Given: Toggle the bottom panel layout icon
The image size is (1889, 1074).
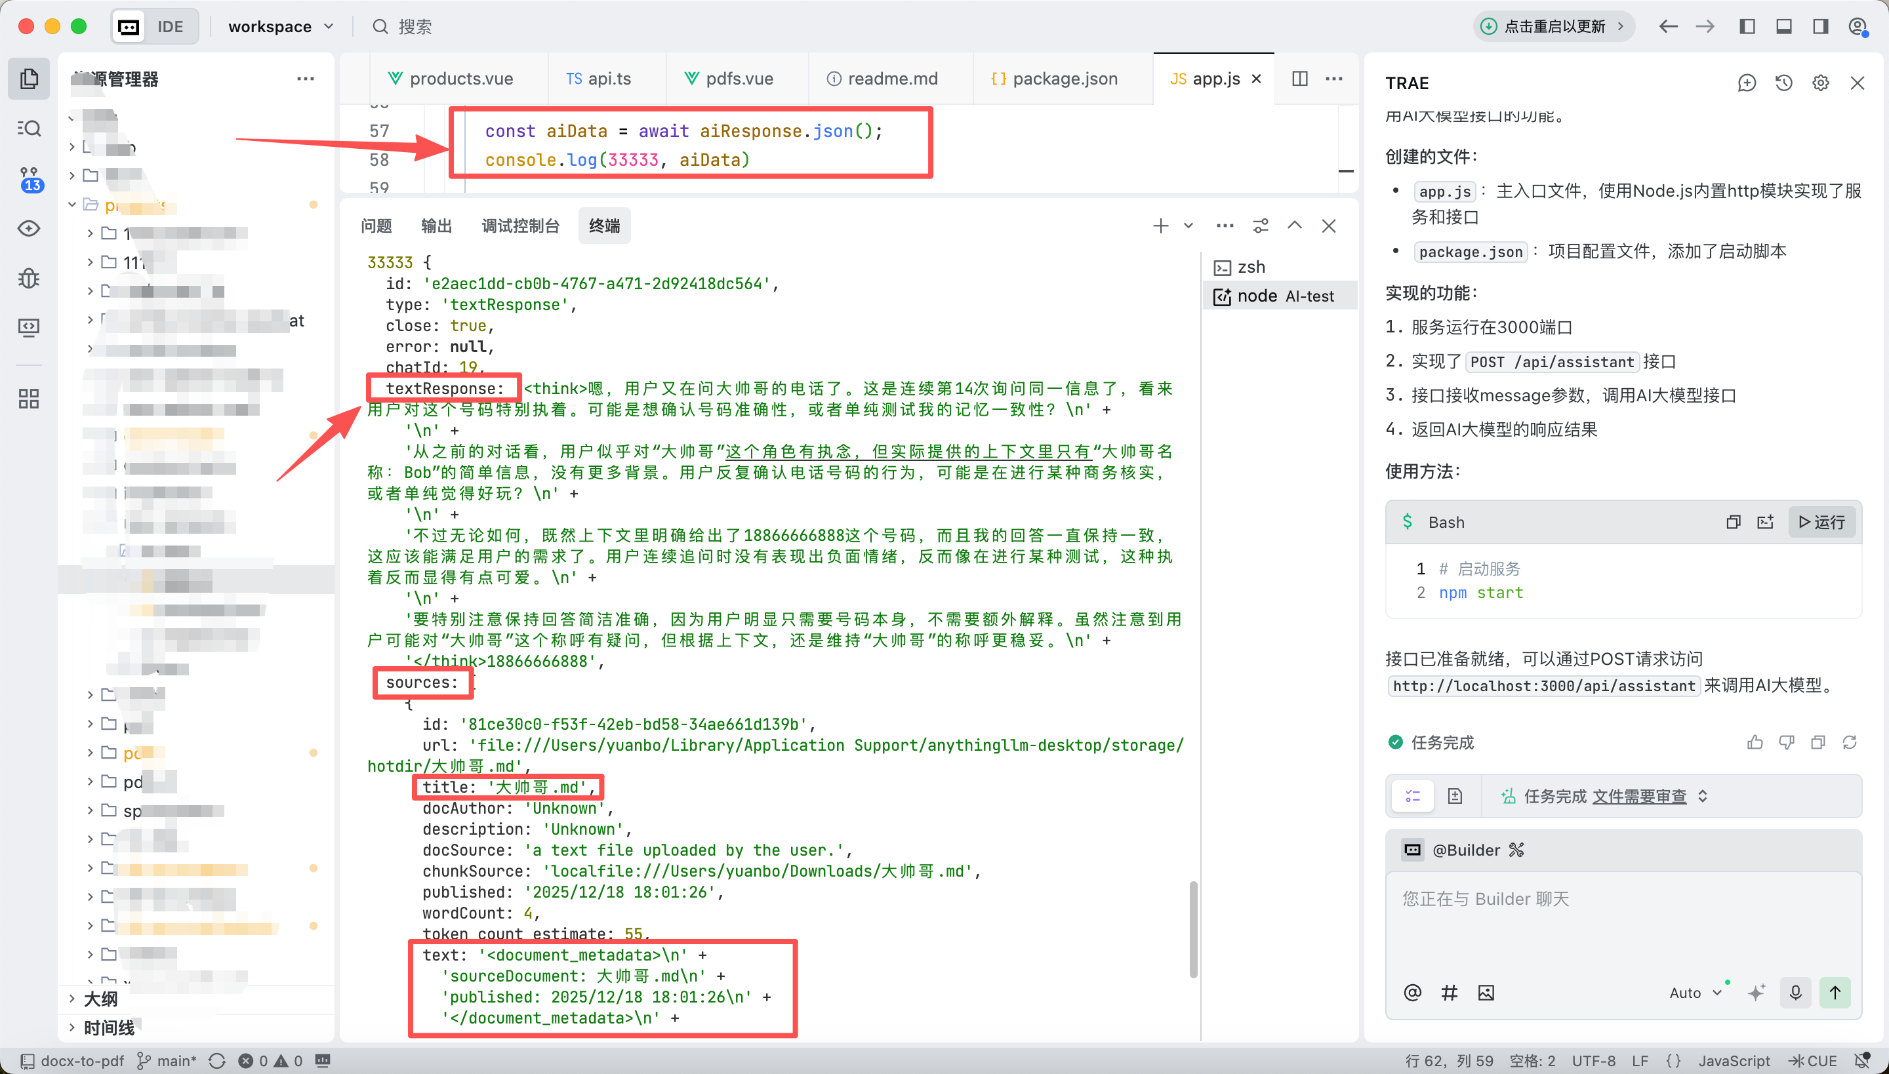Looking at the screenshot, I should point(1783,26).
